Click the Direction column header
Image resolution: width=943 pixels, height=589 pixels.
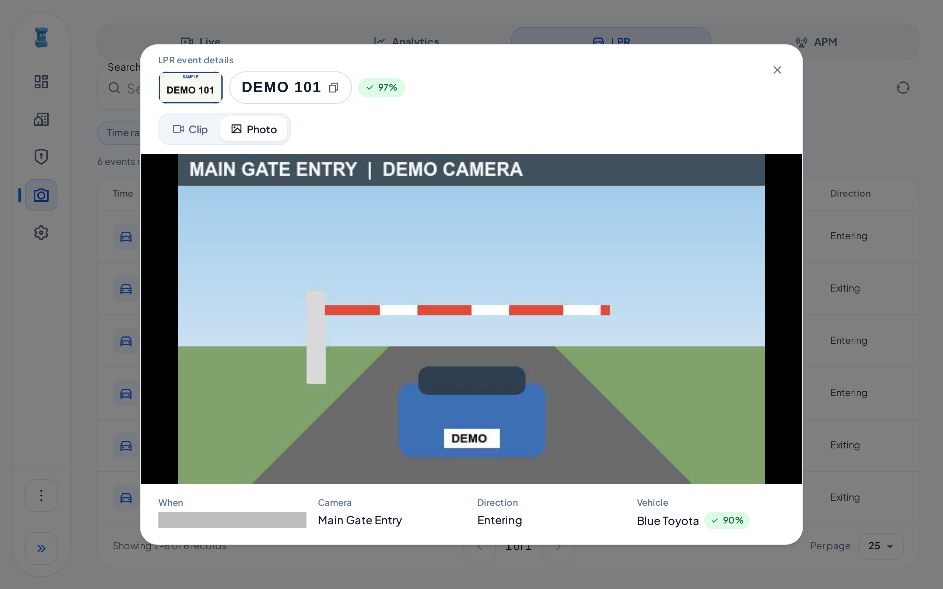click(850, 194)
